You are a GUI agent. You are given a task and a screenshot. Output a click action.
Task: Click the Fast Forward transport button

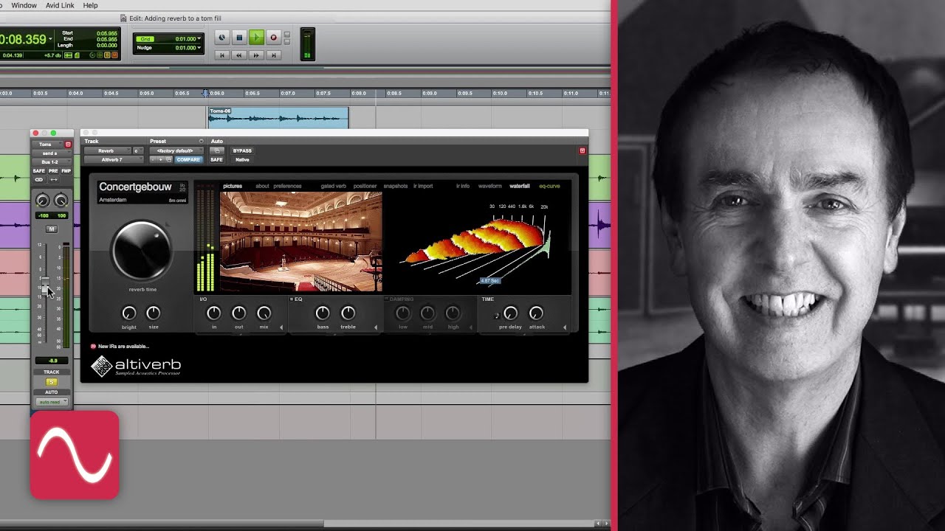pyautogui.click(x=256, y=55)
